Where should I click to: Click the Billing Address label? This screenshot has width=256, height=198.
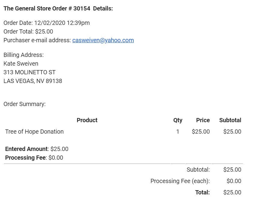coord(24,55)
